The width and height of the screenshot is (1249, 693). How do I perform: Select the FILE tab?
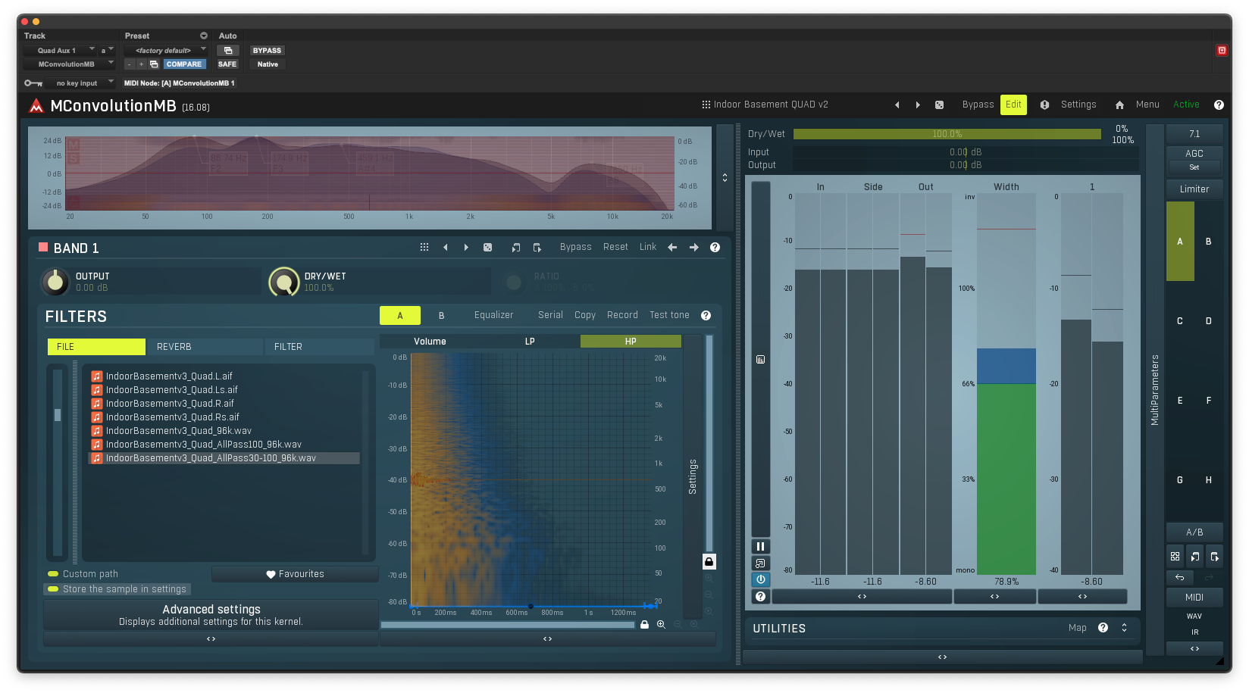[96, 347]
